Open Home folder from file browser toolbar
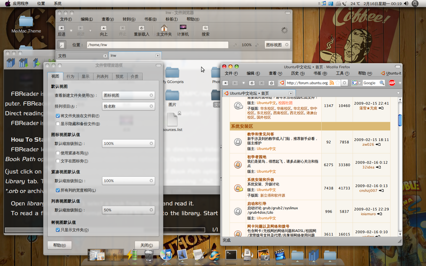Viewport: 426px width, 266px height. click(164, 28)
